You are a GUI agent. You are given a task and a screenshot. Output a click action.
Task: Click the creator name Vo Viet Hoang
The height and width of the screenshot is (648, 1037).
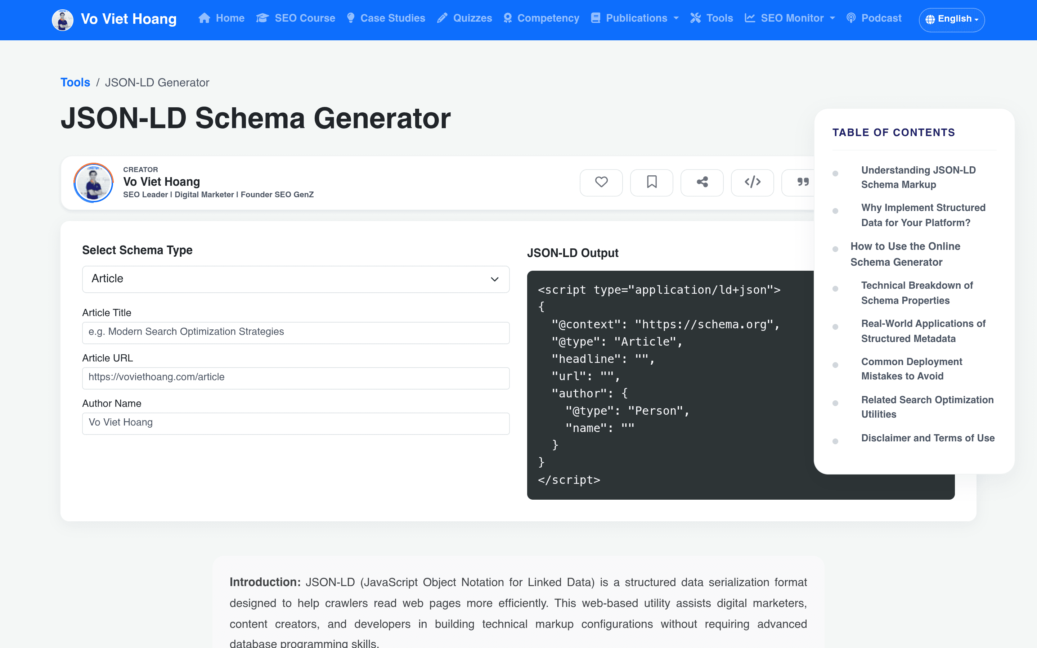(162, 182)
